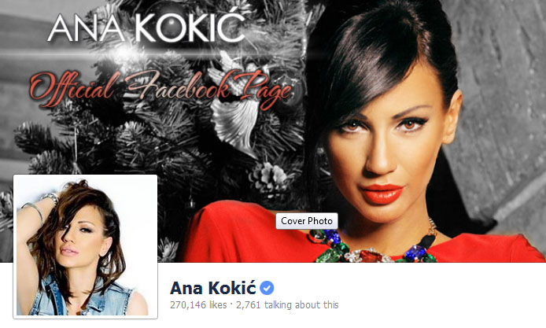
Task: Click the pine cone decoration on the tree
Action: point(268,178)
